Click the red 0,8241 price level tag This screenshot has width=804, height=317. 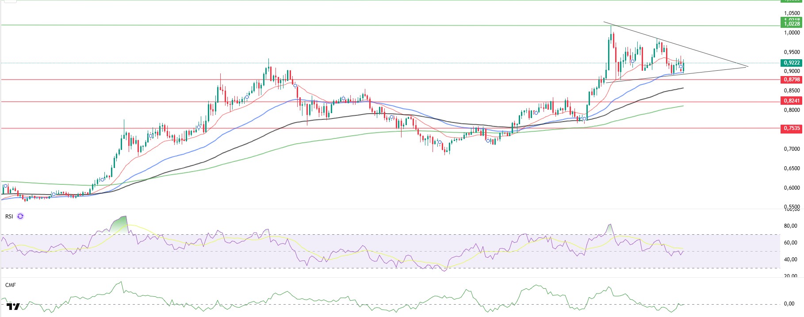click(792, 101)
